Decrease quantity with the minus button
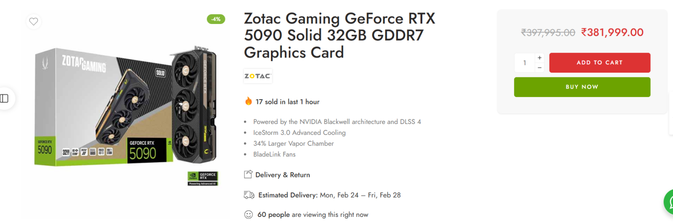Screen dimensions: 673x224 click(540, 68)
